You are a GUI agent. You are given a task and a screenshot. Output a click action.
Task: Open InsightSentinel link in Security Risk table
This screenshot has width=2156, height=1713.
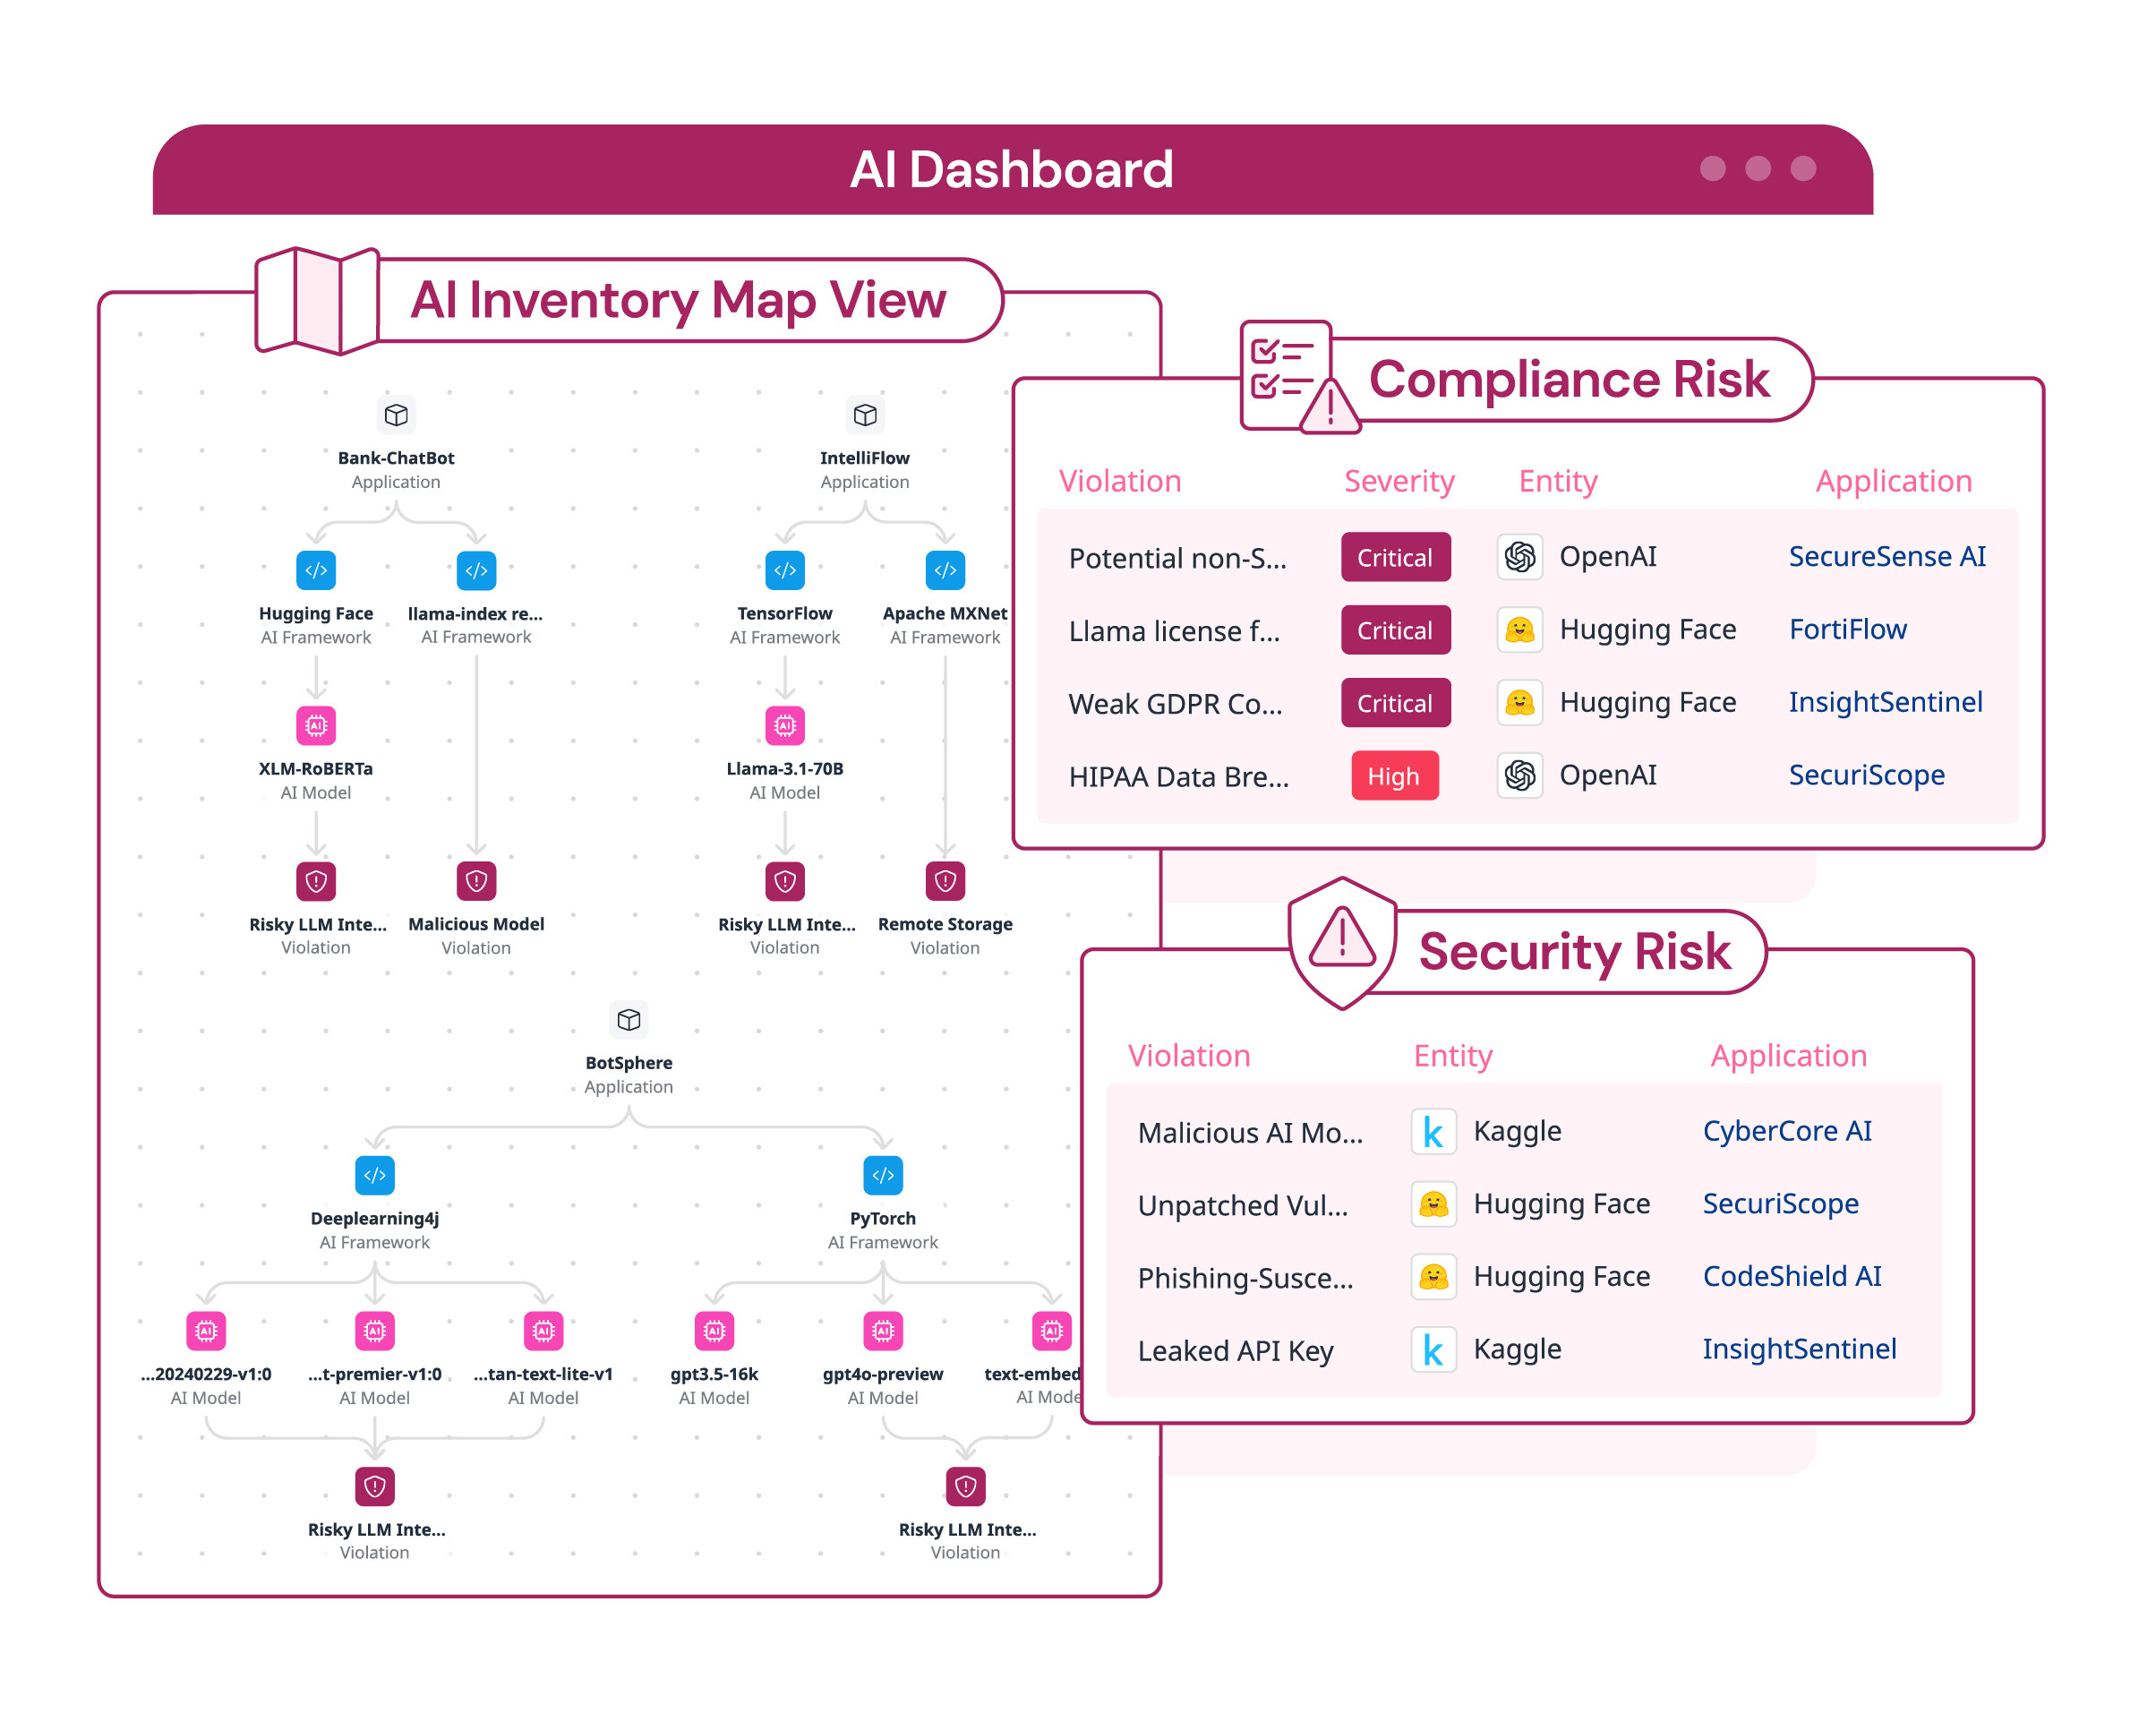[1799, 1349]
